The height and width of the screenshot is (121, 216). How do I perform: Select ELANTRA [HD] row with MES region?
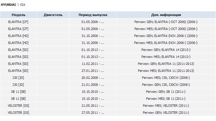coord(108,43)
